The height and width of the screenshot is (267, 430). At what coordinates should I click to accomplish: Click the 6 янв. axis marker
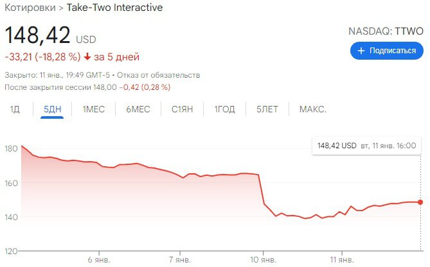[99, 259]
